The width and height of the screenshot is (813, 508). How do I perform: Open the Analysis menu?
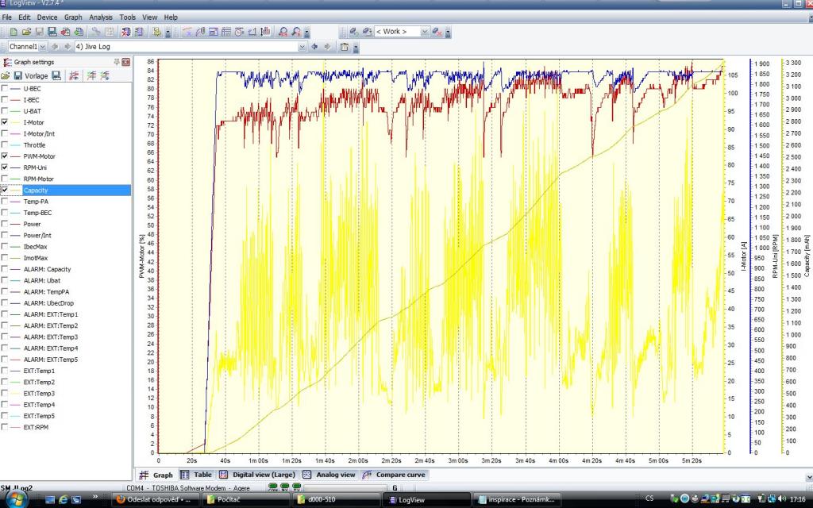(100, 17)
